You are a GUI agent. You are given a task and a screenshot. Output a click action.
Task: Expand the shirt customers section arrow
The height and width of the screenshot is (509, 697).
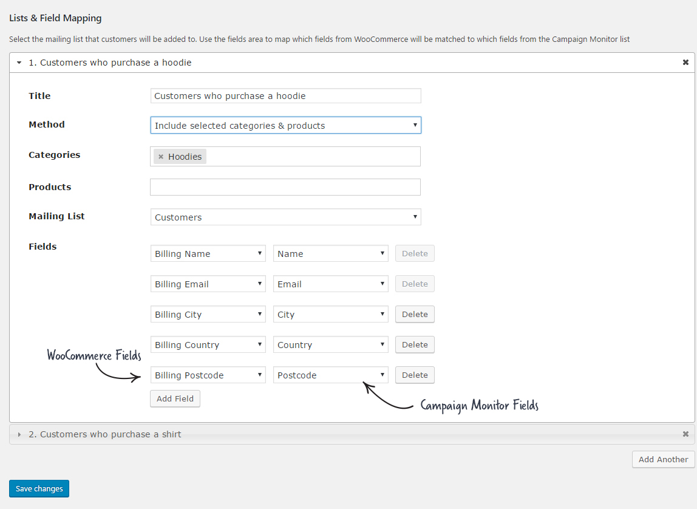point(19,434)
